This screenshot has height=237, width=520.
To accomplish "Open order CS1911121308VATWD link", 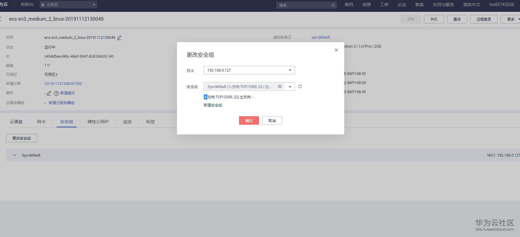I will [x=63, y=84].
